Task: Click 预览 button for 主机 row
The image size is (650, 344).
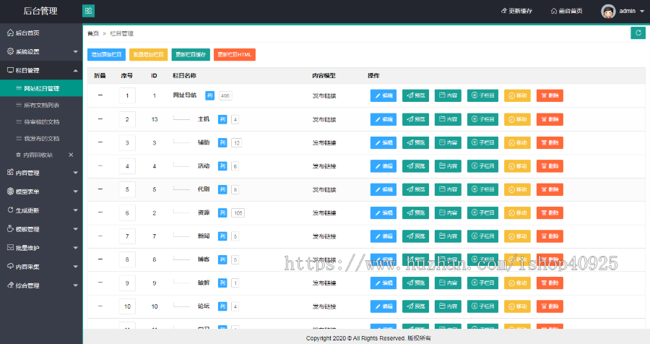Action: click(x=415, y=119)
